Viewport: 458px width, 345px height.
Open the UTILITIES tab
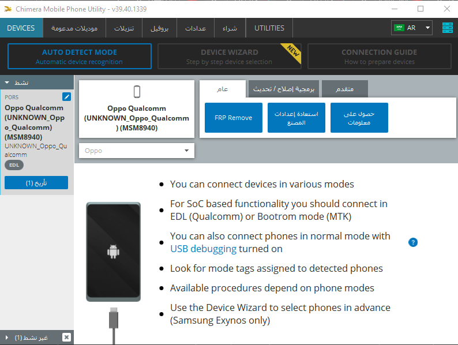pyautogui.click(x=269, y=28)
